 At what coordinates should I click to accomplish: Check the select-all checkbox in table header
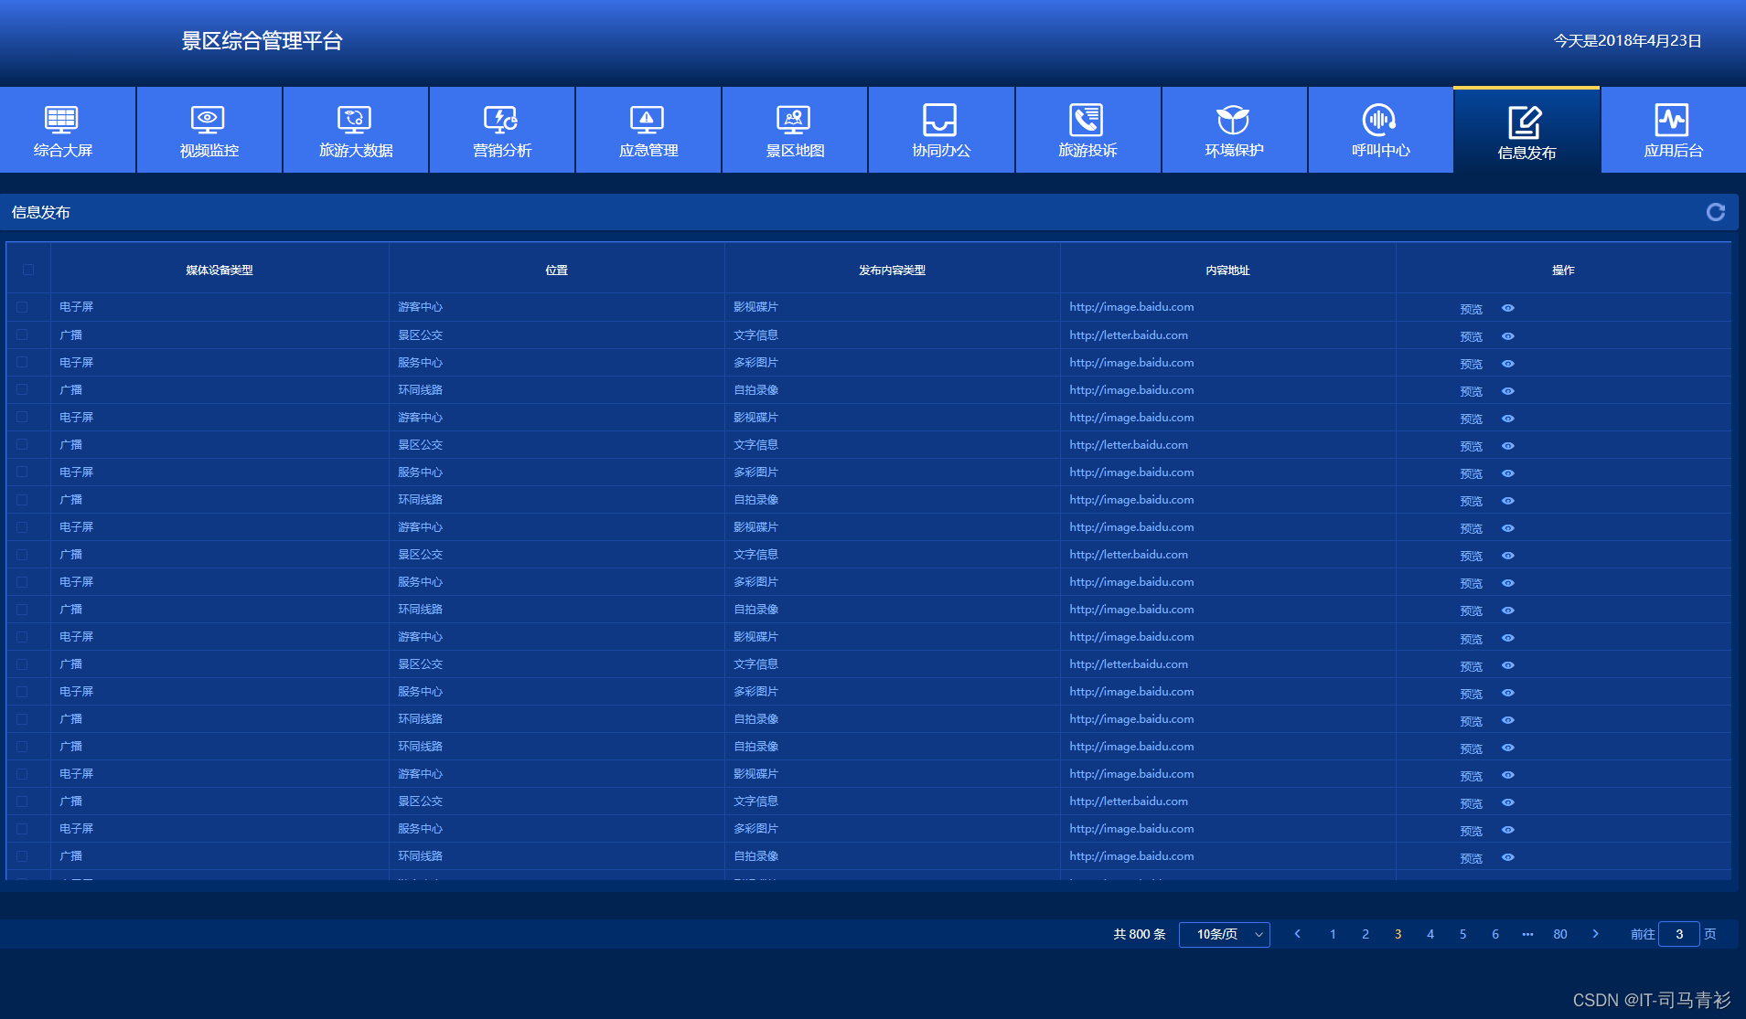(27, 269)
